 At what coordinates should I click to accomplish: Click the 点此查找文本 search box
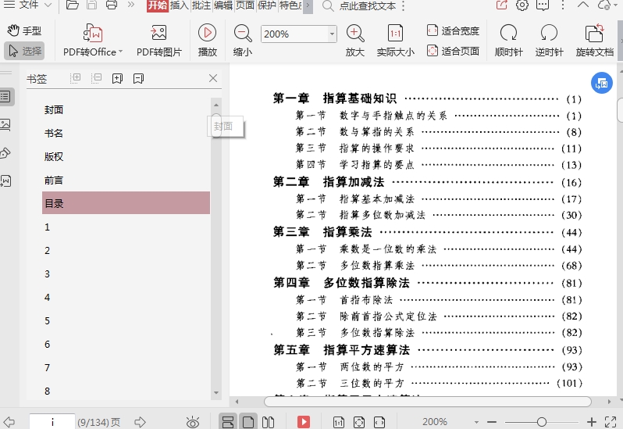pyautogui.click(x=367, y=6)
